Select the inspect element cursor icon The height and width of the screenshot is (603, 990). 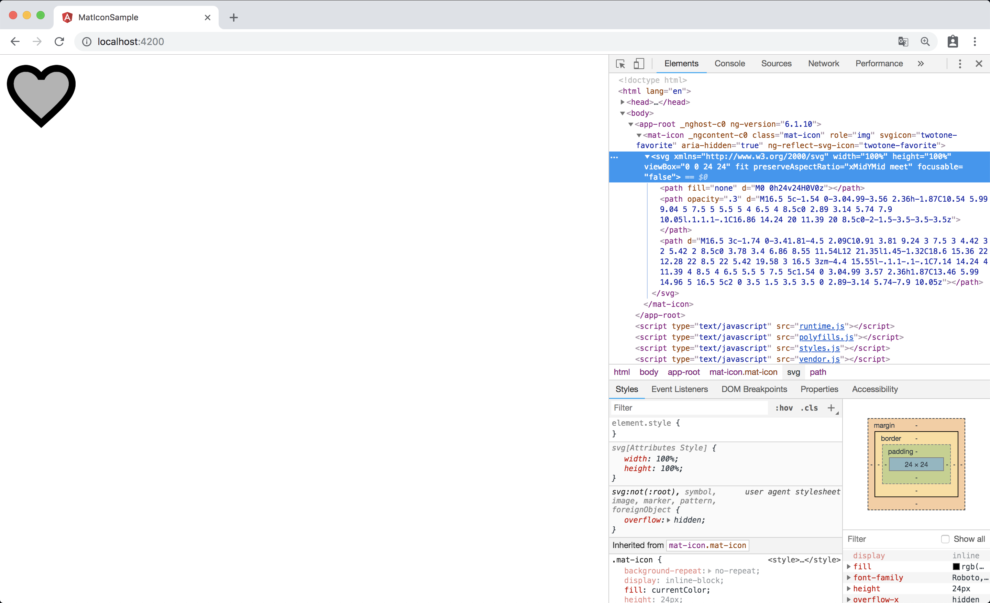click(x=620, y=64)
